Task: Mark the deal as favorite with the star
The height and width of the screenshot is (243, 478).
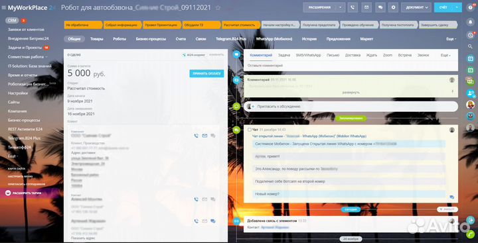Action: click(218, 8)
